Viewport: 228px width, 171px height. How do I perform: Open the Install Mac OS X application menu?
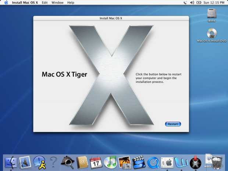coord(25,3)
